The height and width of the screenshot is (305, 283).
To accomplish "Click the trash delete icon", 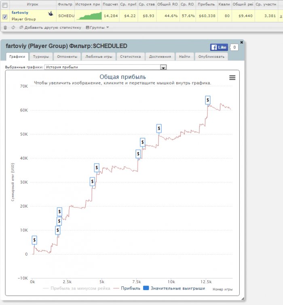I will 5,27.
